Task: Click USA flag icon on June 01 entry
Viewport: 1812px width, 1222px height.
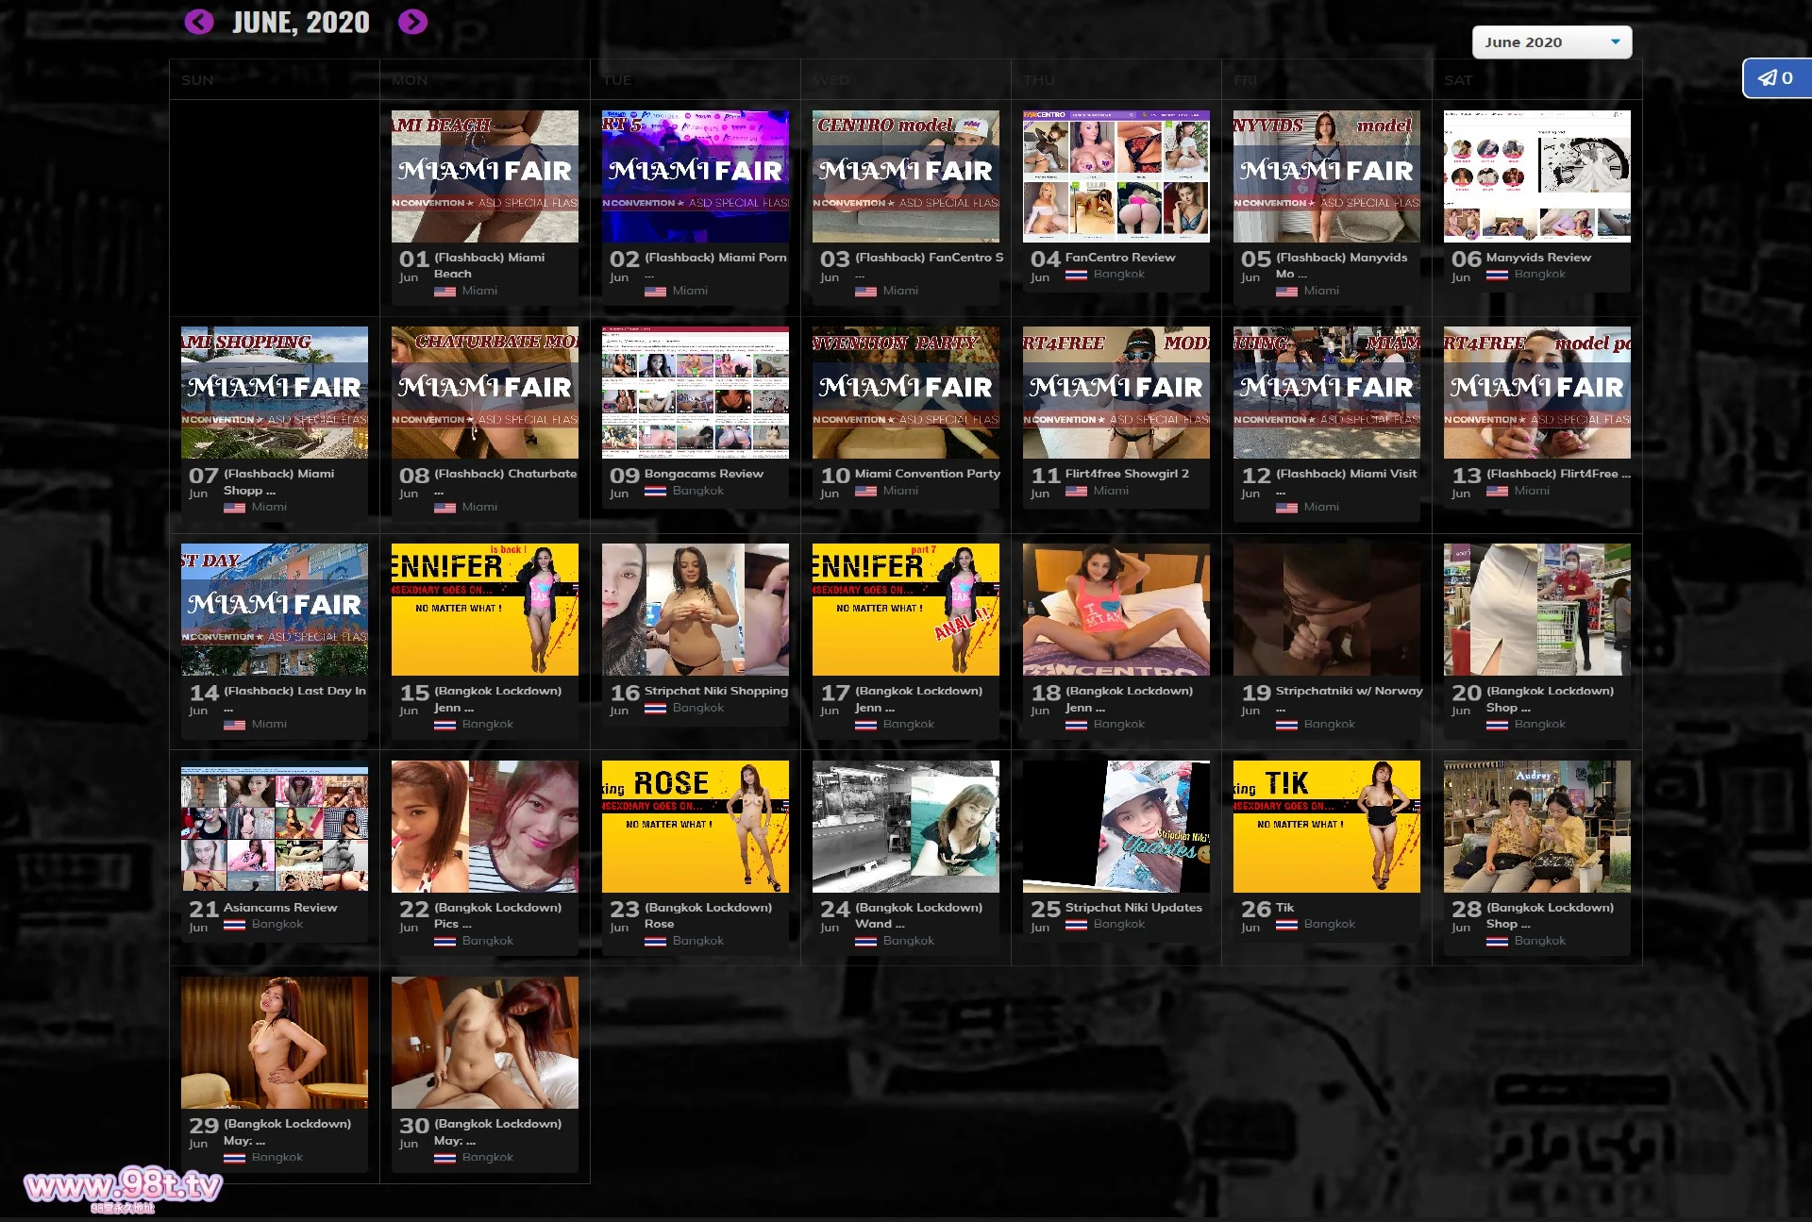Action: [445, 292]
